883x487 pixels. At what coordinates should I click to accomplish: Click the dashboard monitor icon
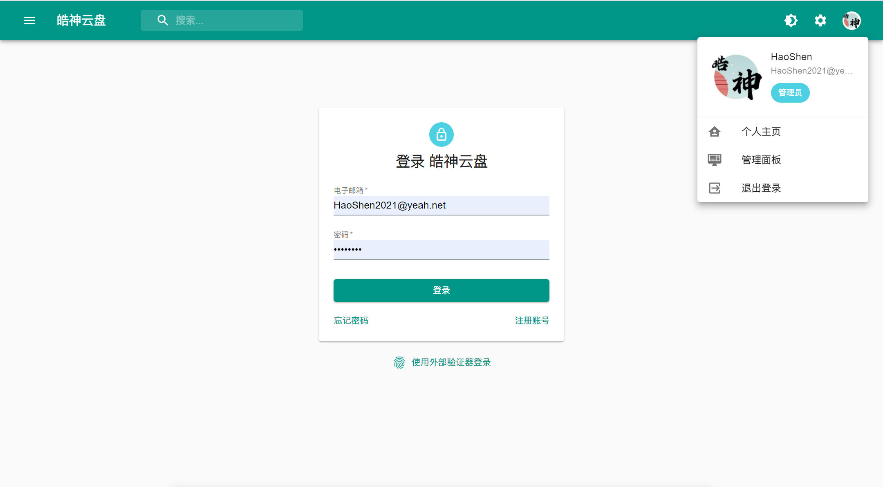(715, 160)
